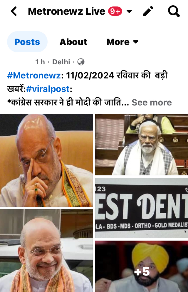Switch to the About tab
The height and width of the screenshot is (292, 188).
click(x=73, y=42)
